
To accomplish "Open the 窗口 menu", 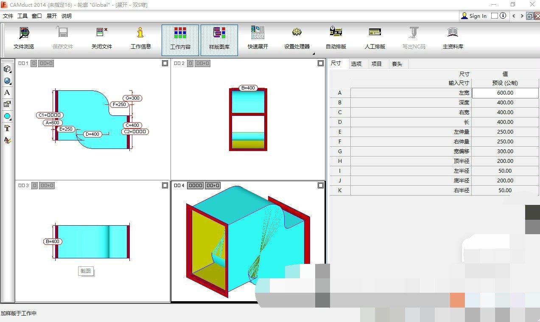I will click(x=37, y=16).
